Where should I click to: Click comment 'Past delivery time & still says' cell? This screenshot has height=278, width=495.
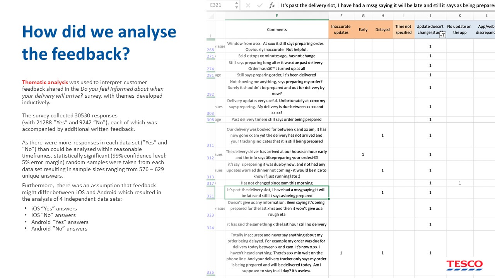(x=277, y=119)
